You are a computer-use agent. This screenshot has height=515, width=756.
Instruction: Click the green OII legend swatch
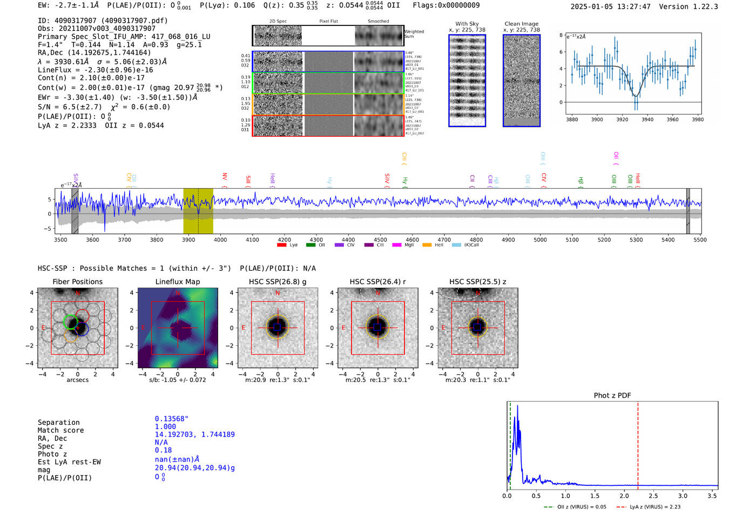[310, 245]
